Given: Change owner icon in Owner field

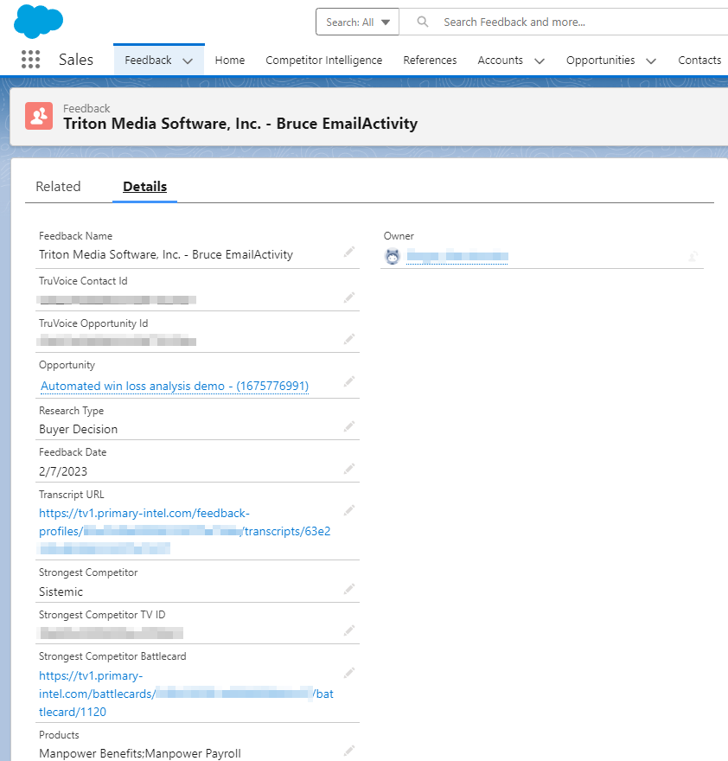Looking at the screenshot, I should tap(693, 256).
